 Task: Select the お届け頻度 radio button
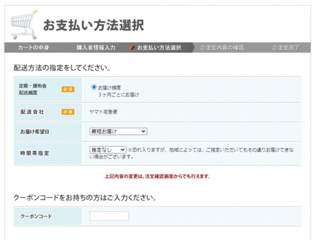(94, 87)
